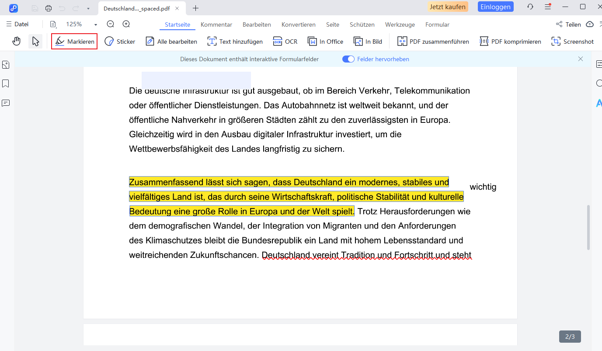Viewport: 602px width, 351px height.
Task: Expand the 125% zoom level dropdown
Action: (x=95, y=25)
